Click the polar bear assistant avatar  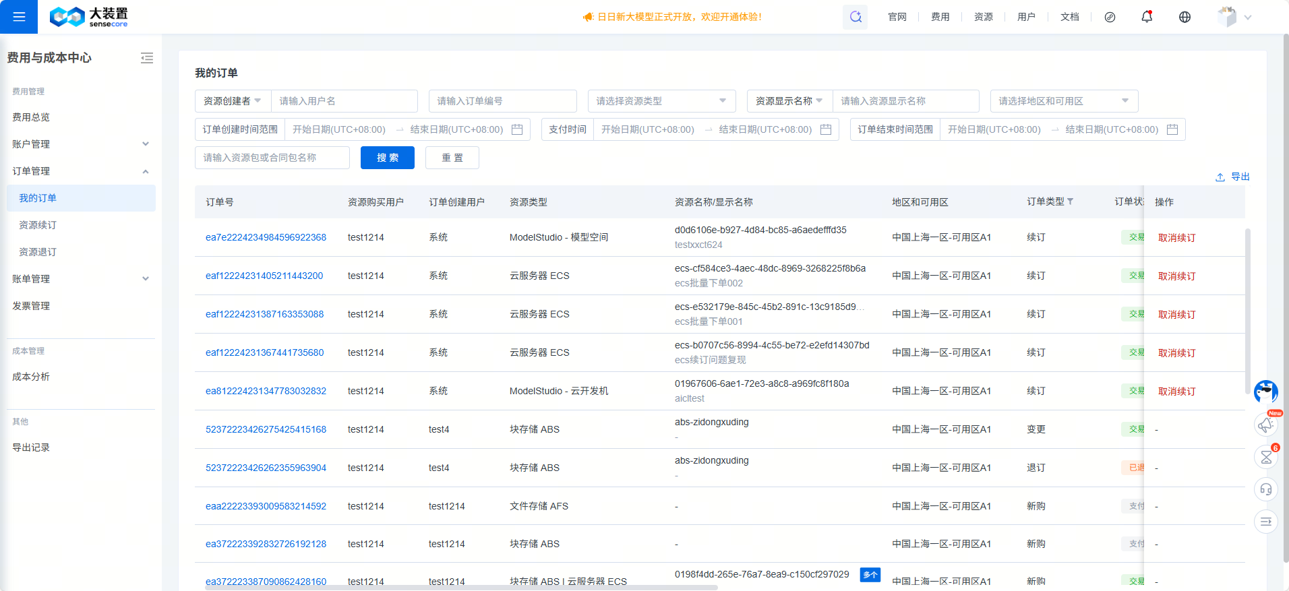coord(1265,391)
